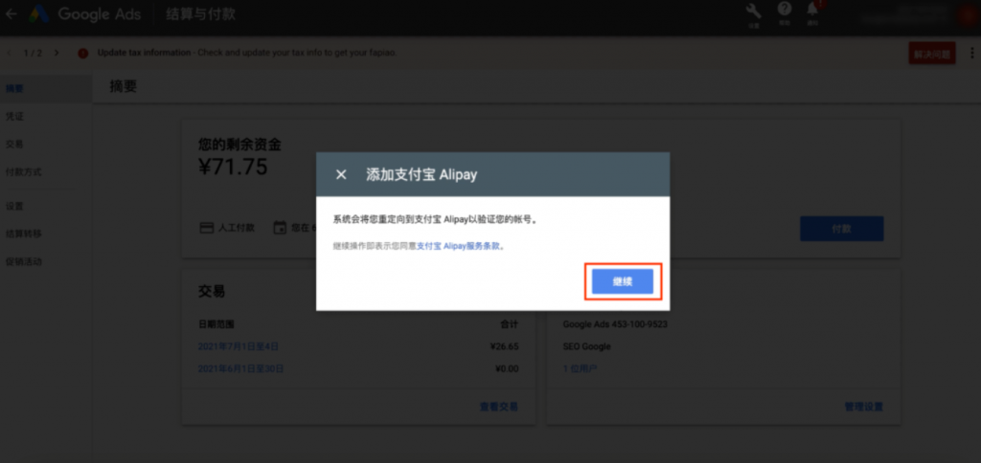Screen dimensions: 981x463
Task: Click the red alert icon by tax notice
Action: coord(83,54)
